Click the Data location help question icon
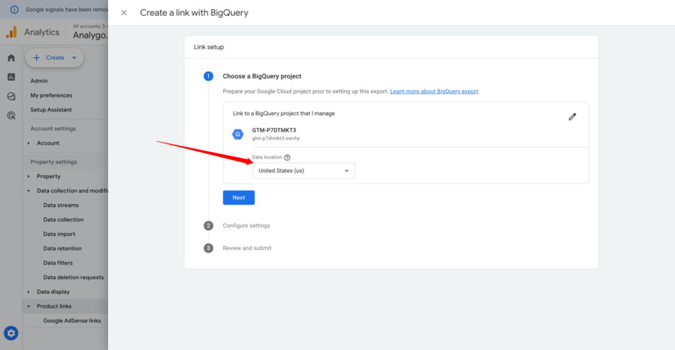 pos(287,157)
